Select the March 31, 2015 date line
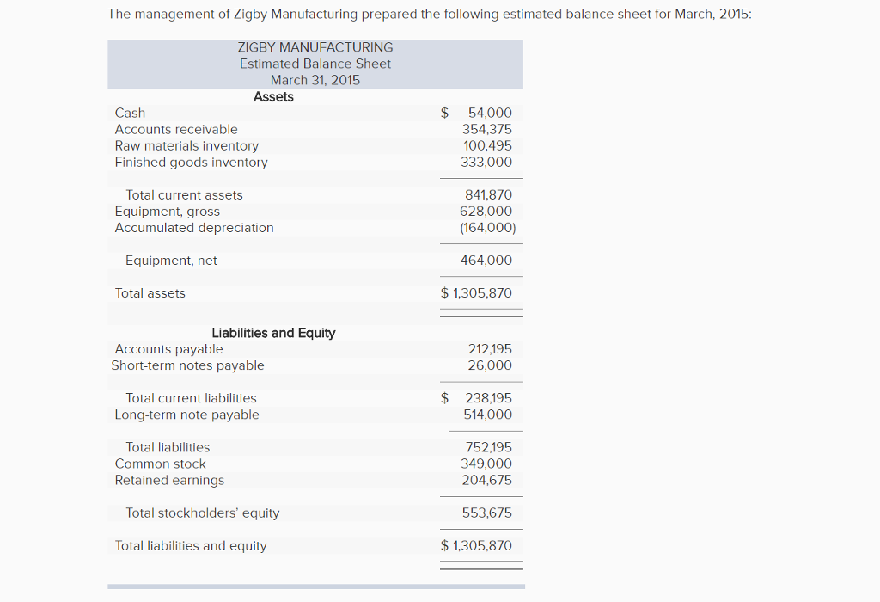The width and height of the screenshot is (880, 602). coord(315,80)
